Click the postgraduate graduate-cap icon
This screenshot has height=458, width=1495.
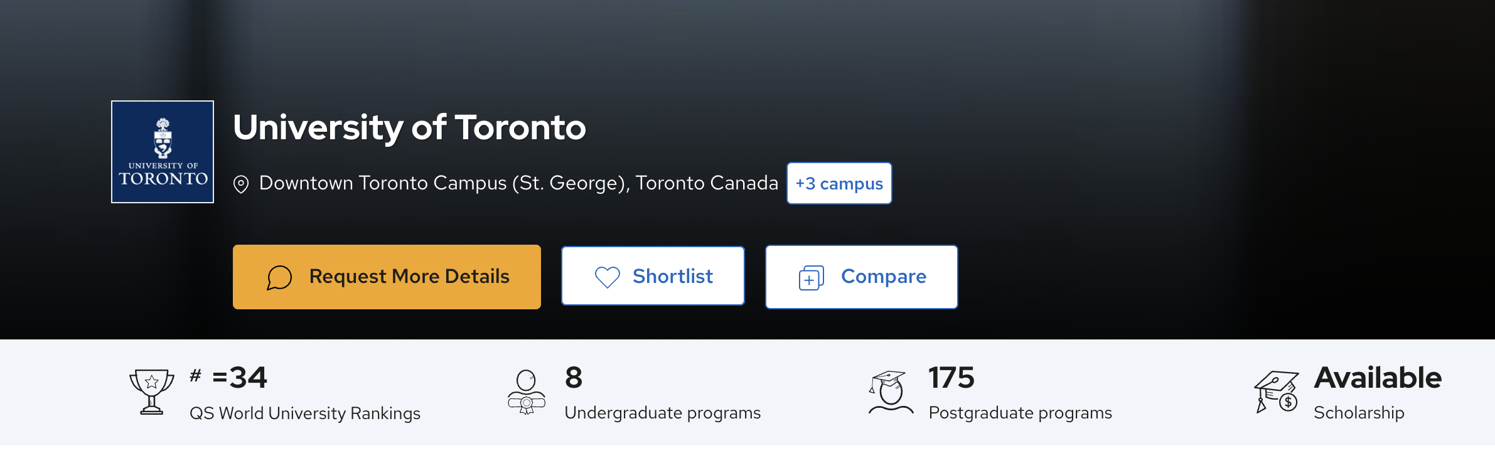[890, 392]
